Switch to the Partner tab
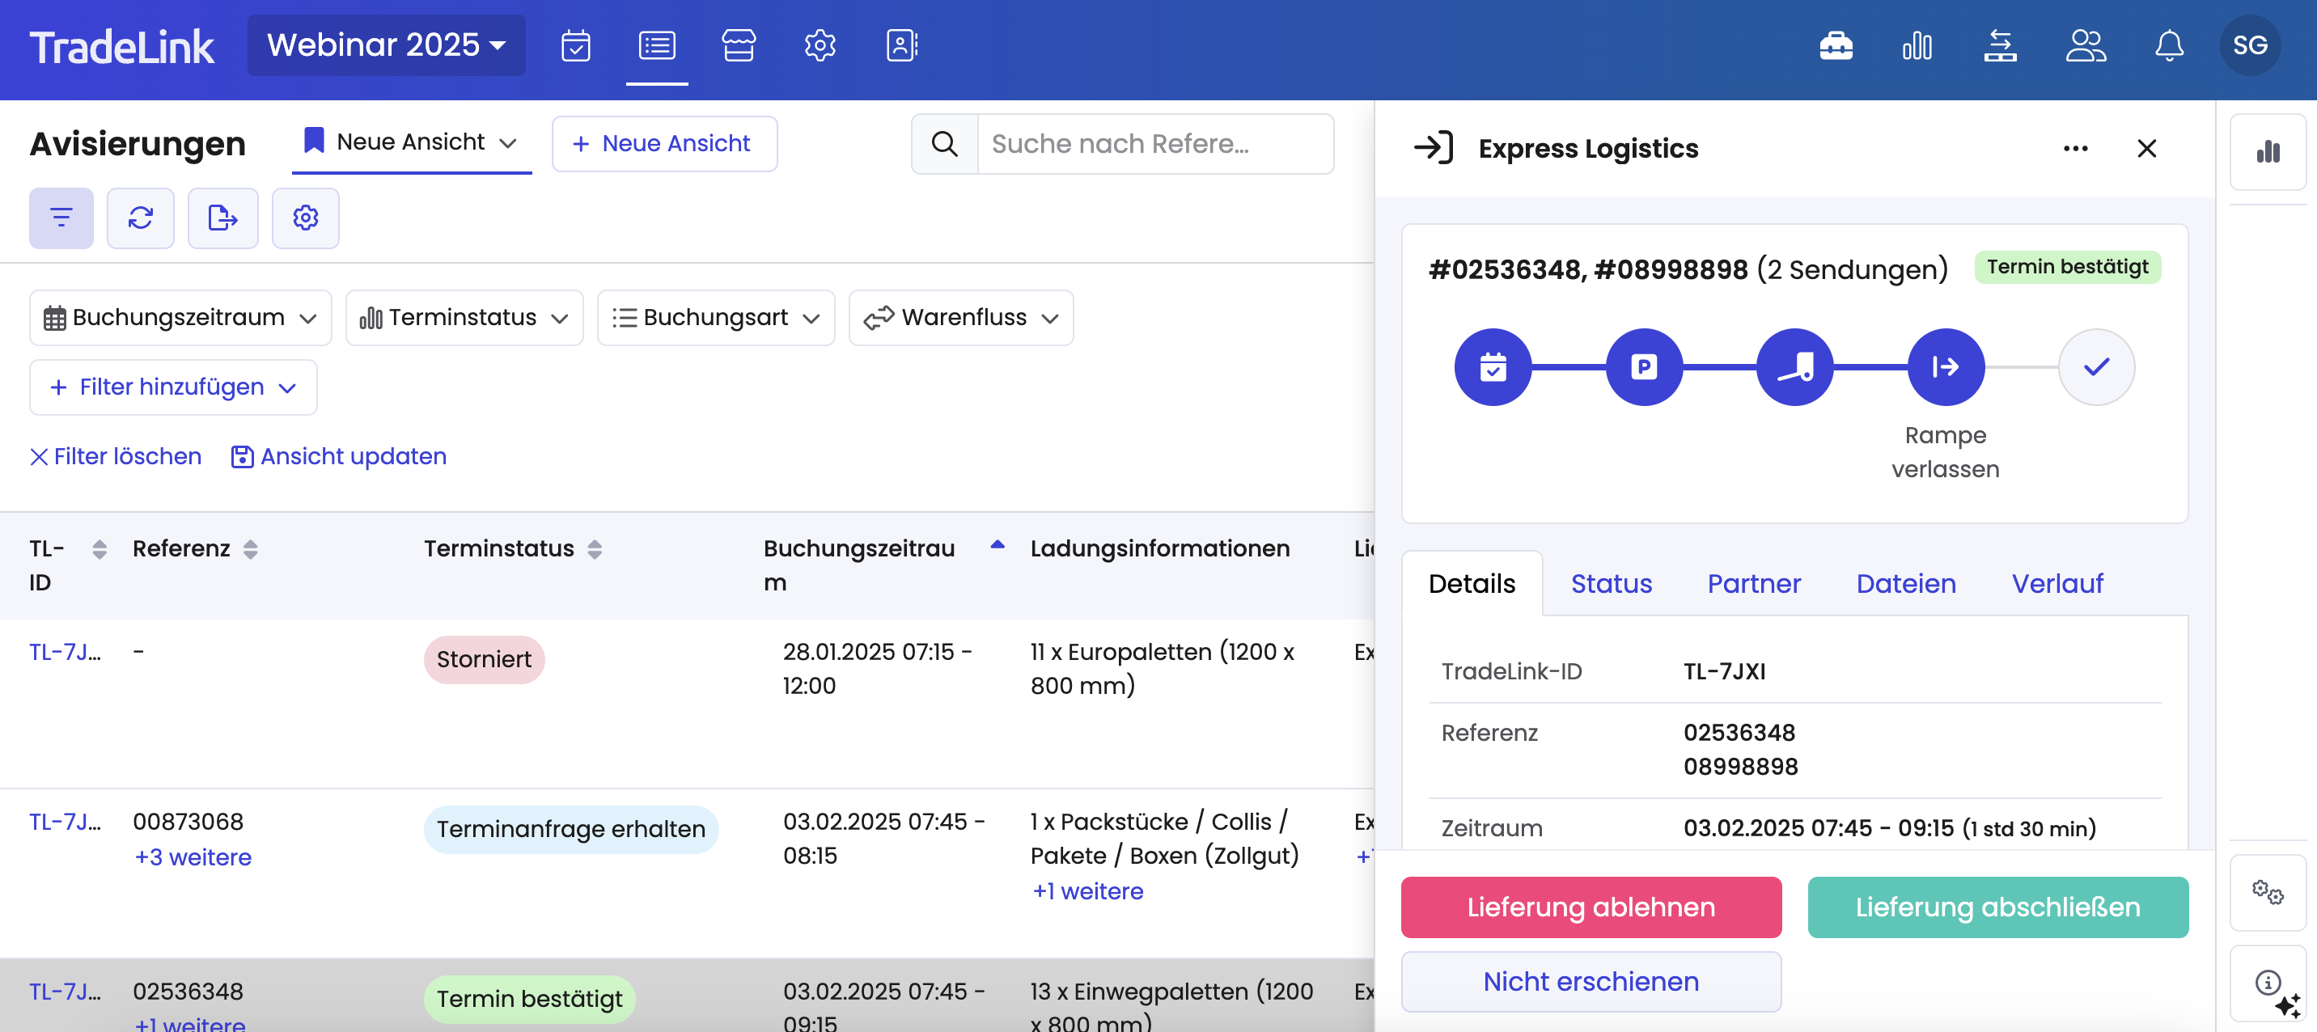This screenshot has height=1032, width=2317. [x=1753, y=583]
